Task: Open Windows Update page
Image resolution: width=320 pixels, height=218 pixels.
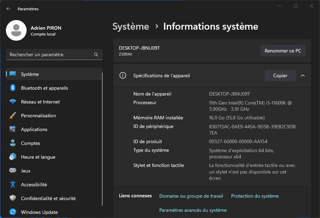Action: [54, 212]
